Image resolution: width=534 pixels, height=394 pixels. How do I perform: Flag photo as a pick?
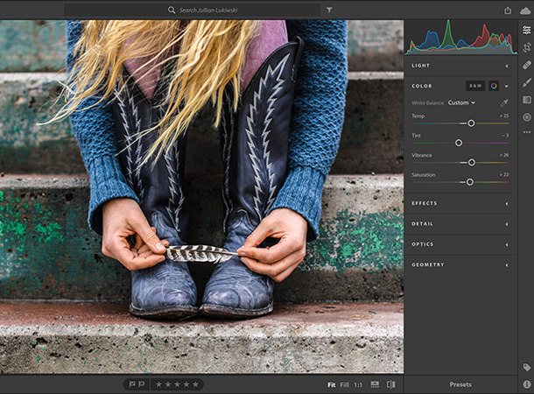(x=132, y=384)
